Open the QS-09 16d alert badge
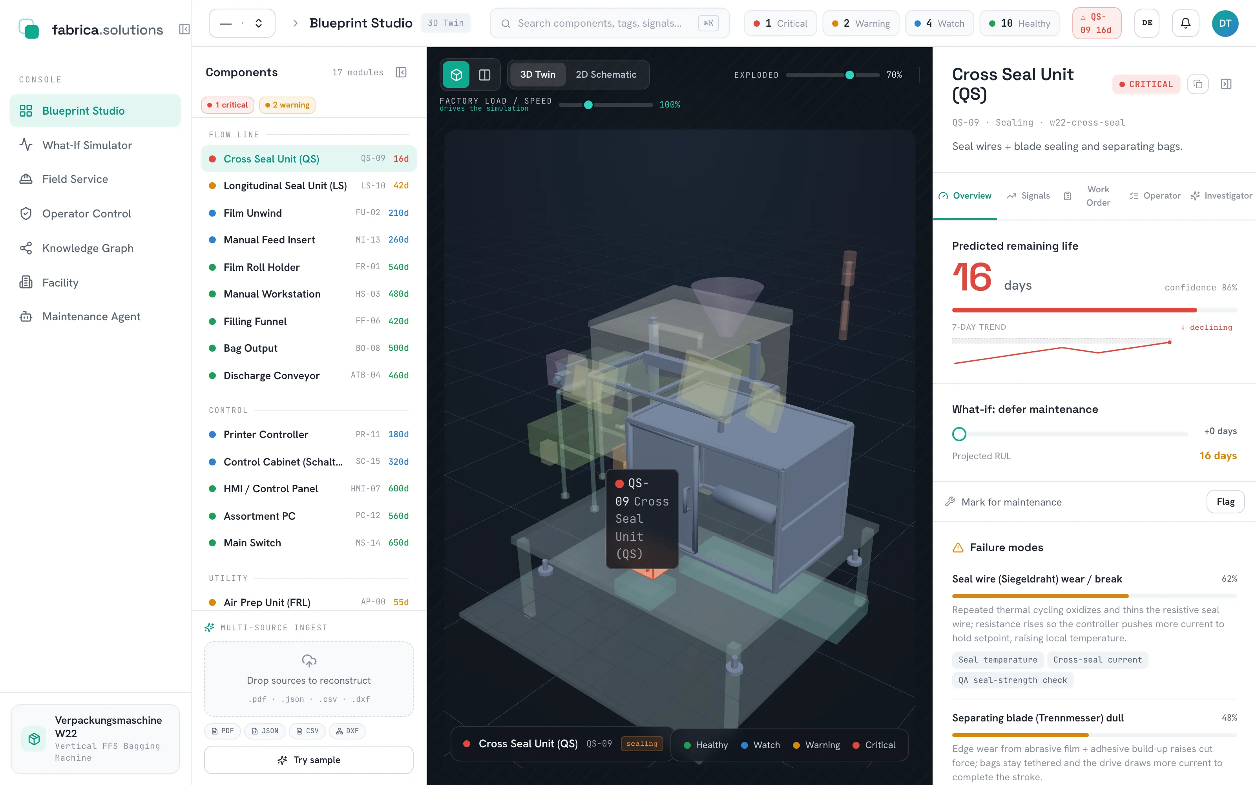Image resolution: width=1256 pixels, height=785 pixels. [x=1097, y=24]
